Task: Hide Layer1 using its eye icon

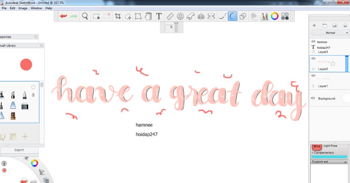Action: [x=313, y=76]
